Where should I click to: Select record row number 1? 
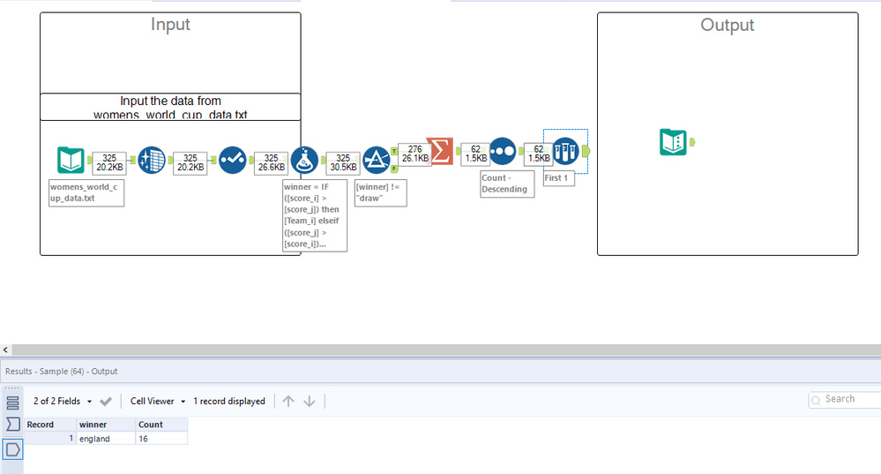coord(50,439)
